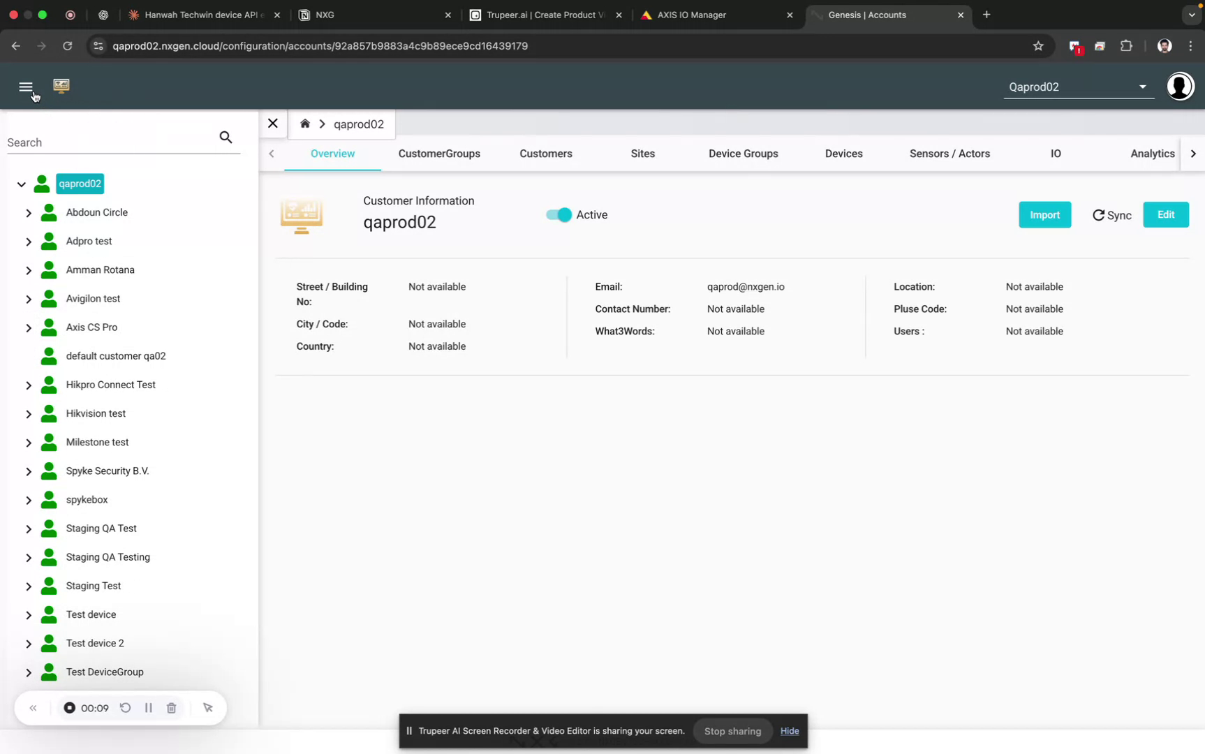This screenshot has width=1205, height=754.
Task: Restart the recording with the restart icon
Action: [125, 707]
